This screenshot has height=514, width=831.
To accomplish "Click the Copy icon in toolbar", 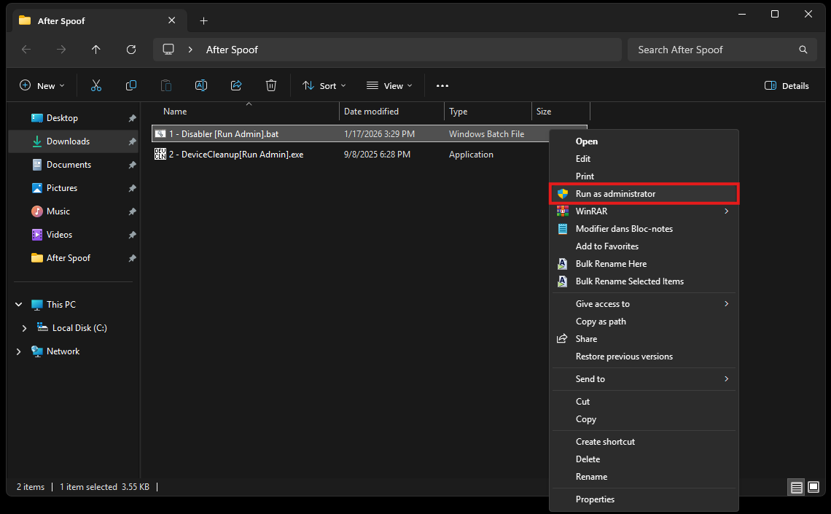I will pos(131,85).
